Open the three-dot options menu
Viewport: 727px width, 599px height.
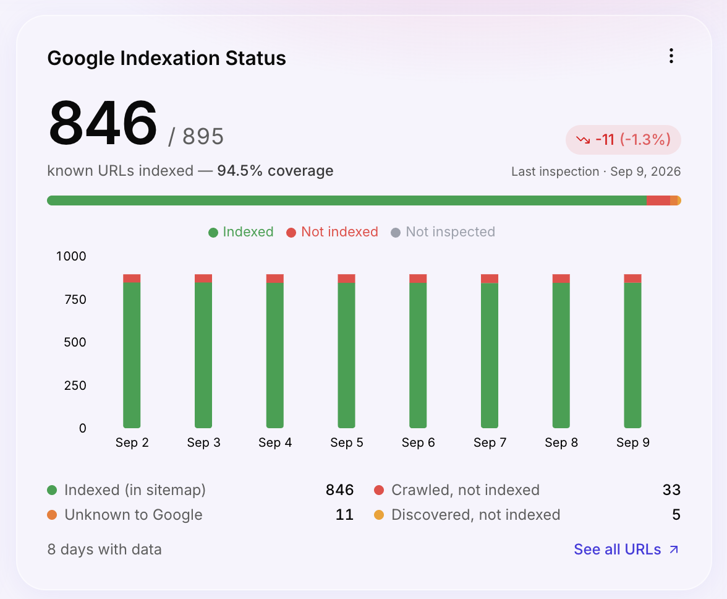[671, 56]
